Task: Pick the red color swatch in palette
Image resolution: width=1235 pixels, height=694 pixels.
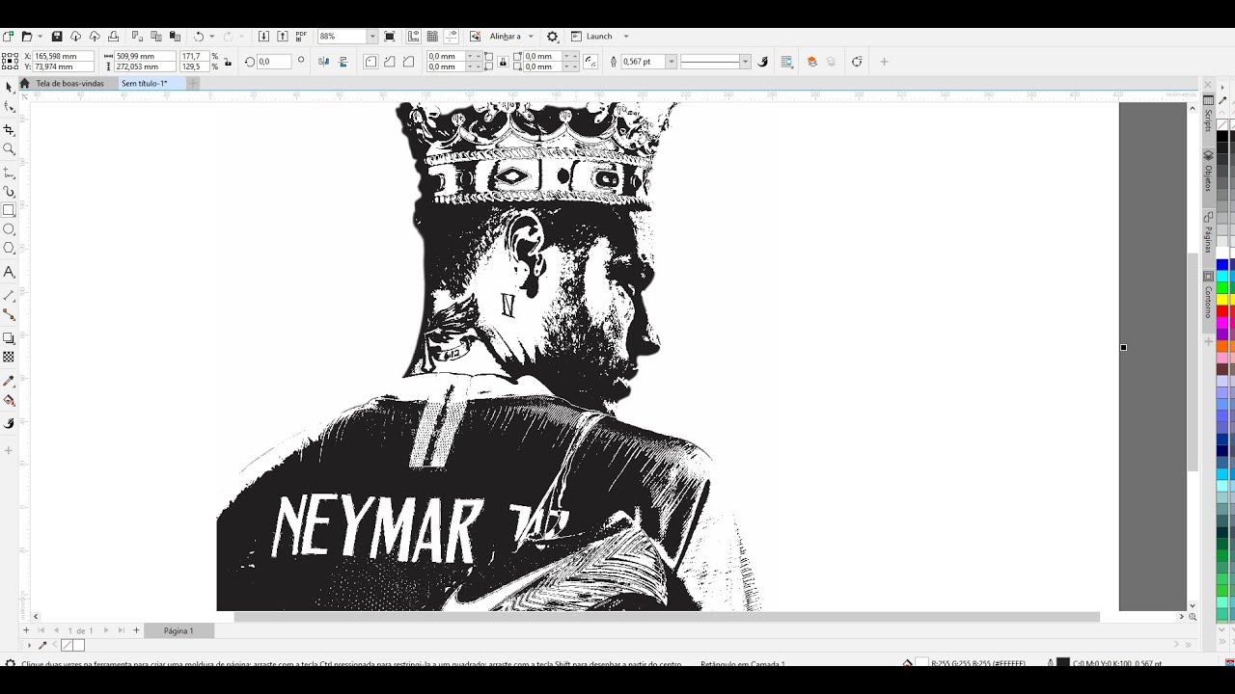Action: 1221,311
